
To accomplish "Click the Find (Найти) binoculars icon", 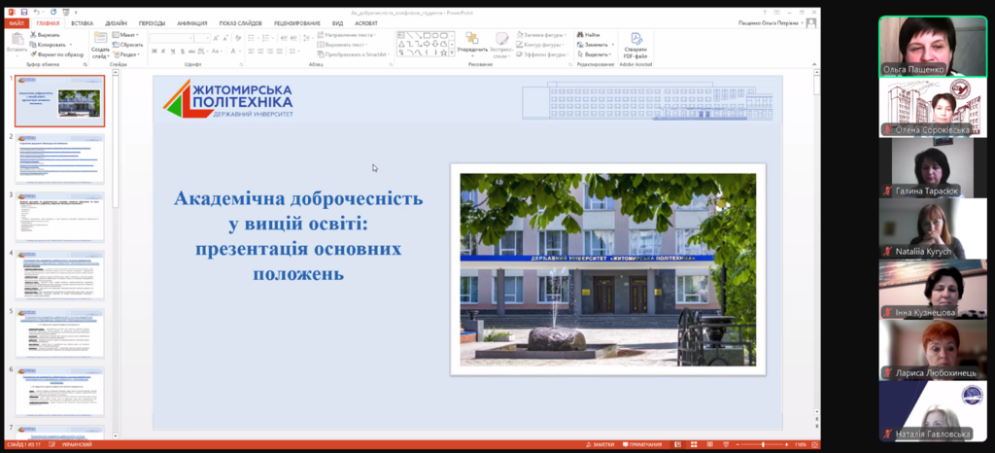I will [580, 34].
